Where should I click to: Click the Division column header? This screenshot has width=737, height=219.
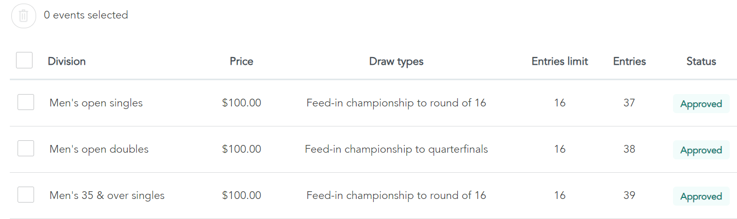coord(67,61)
